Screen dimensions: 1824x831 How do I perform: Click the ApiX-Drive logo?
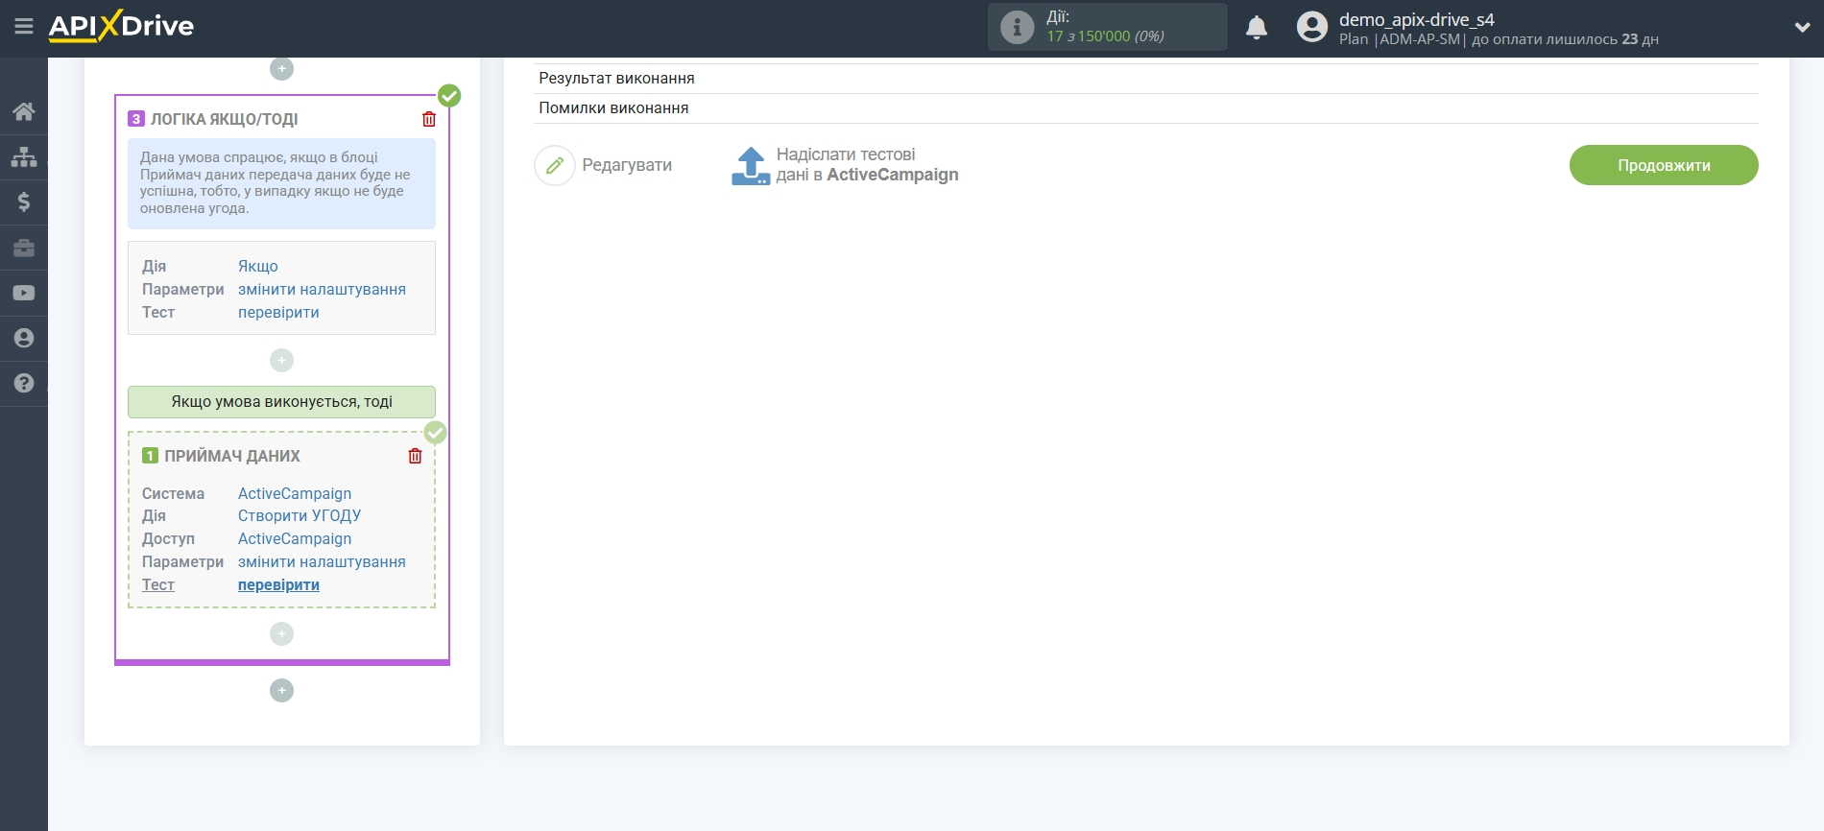click(121, 26)
